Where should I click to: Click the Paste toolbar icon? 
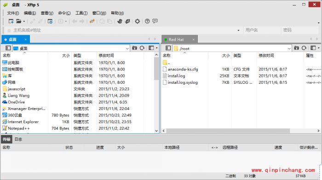[109, 21]
